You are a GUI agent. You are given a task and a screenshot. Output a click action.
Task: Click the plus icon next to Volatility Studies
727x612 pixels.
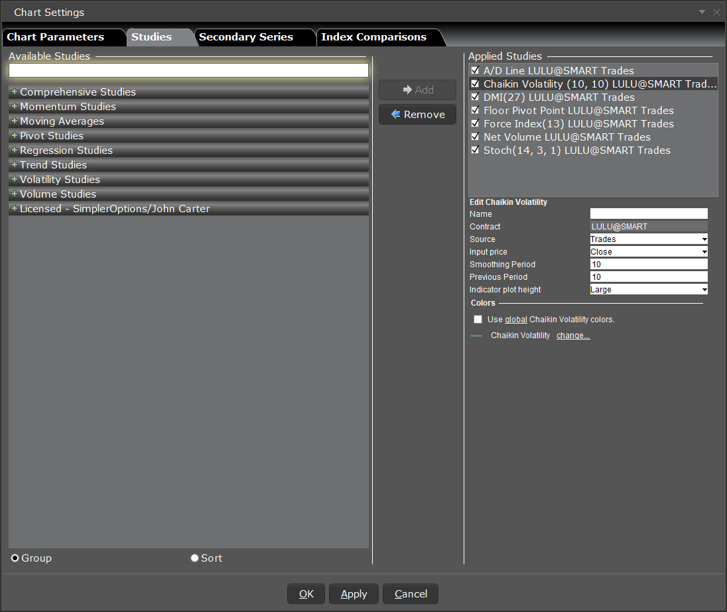[x=15, y=180]
